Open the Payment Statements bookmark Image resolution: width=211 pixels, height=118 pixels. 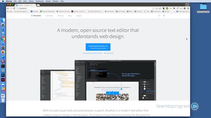47,11
